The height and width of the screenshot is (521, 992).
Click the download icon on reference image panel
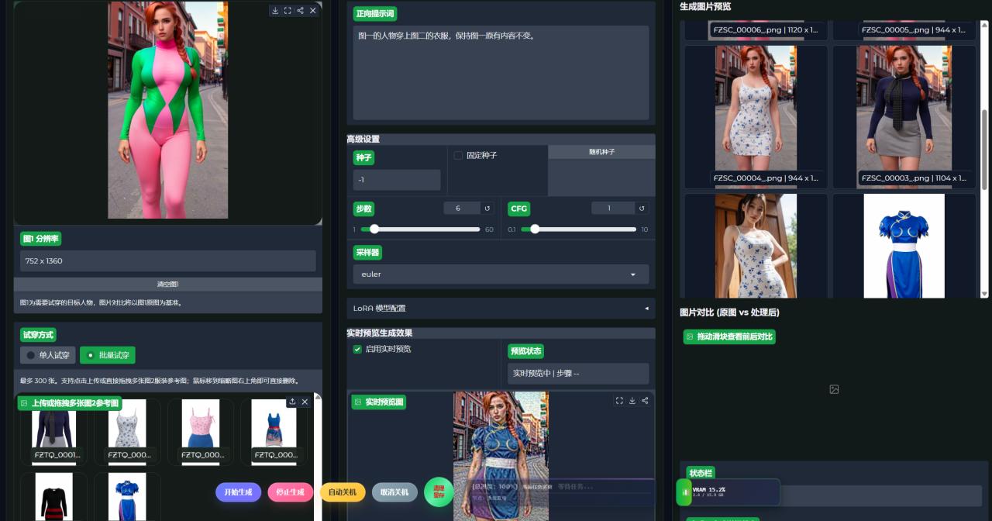click(293, 401)
